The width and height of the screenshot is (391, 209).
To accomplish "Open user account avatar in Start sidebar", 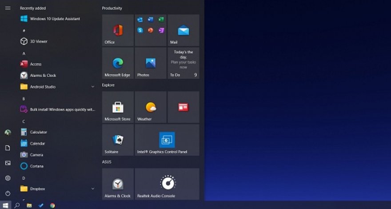I will [8, 133].
